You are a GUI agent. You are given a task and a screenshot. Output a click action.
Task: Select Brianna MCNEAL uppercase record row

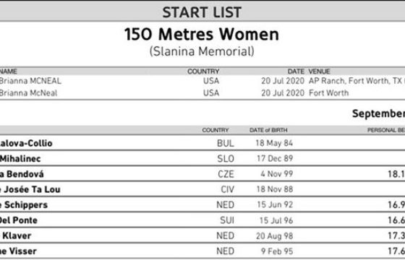(202, 81)
